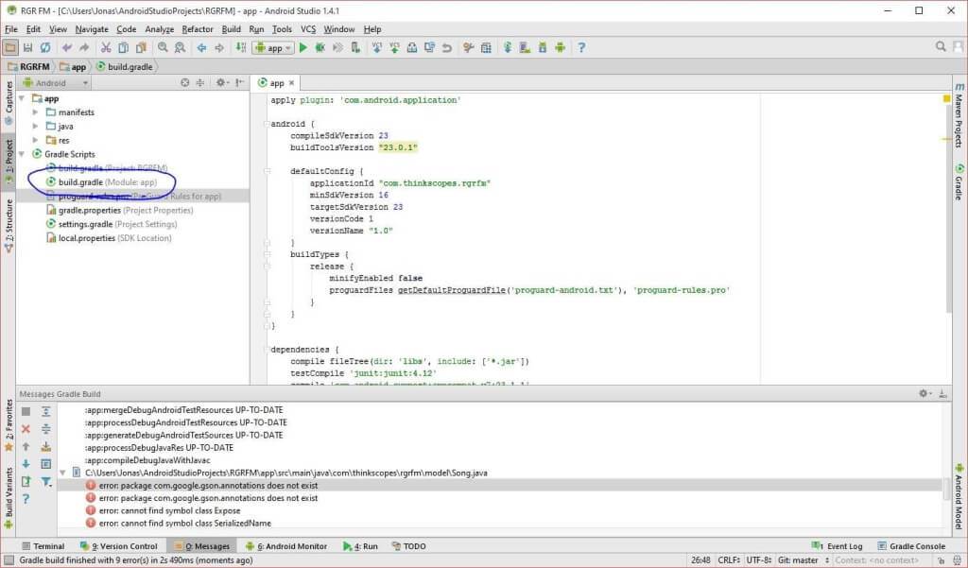Image resolution: width=968 pixels, height=568 pixels.
Task: Click the down arrow next message icon
Action: 26,463
